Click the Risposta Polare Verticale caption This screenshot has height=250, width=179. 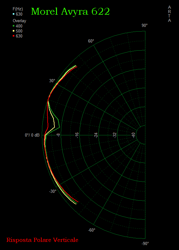click(42, 240)
